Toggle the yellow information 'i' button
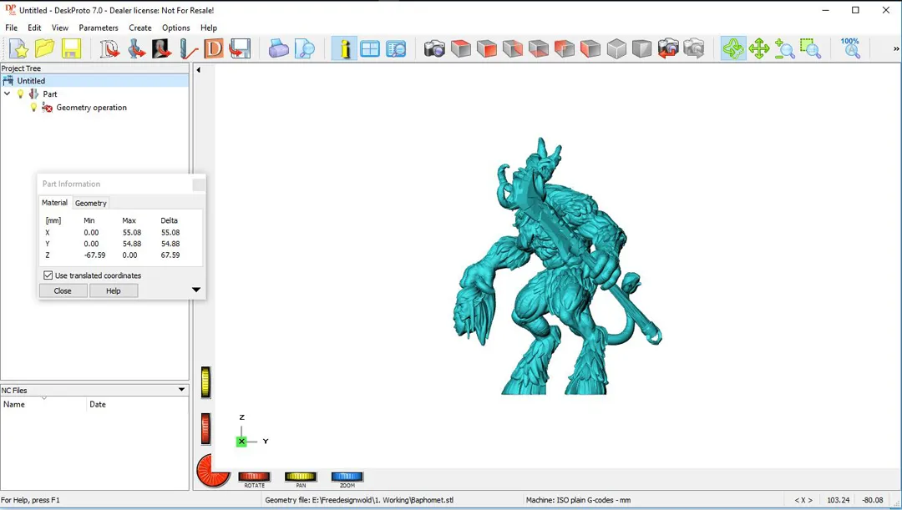 coord(344,49)
